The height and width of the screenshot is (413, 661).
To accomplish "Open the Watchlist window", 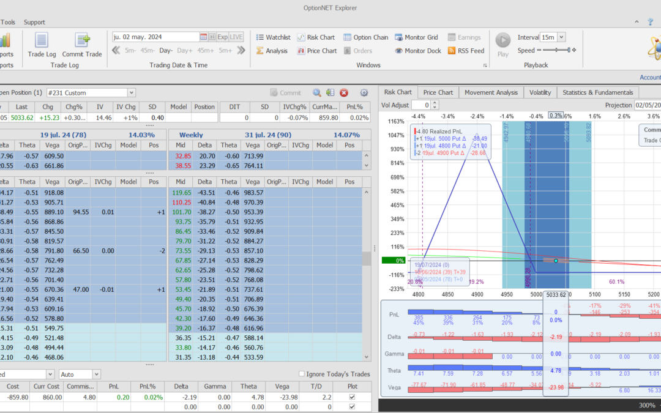I will click(273, 37).
